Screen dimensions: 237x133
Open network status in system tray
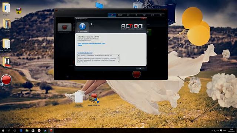215,130
